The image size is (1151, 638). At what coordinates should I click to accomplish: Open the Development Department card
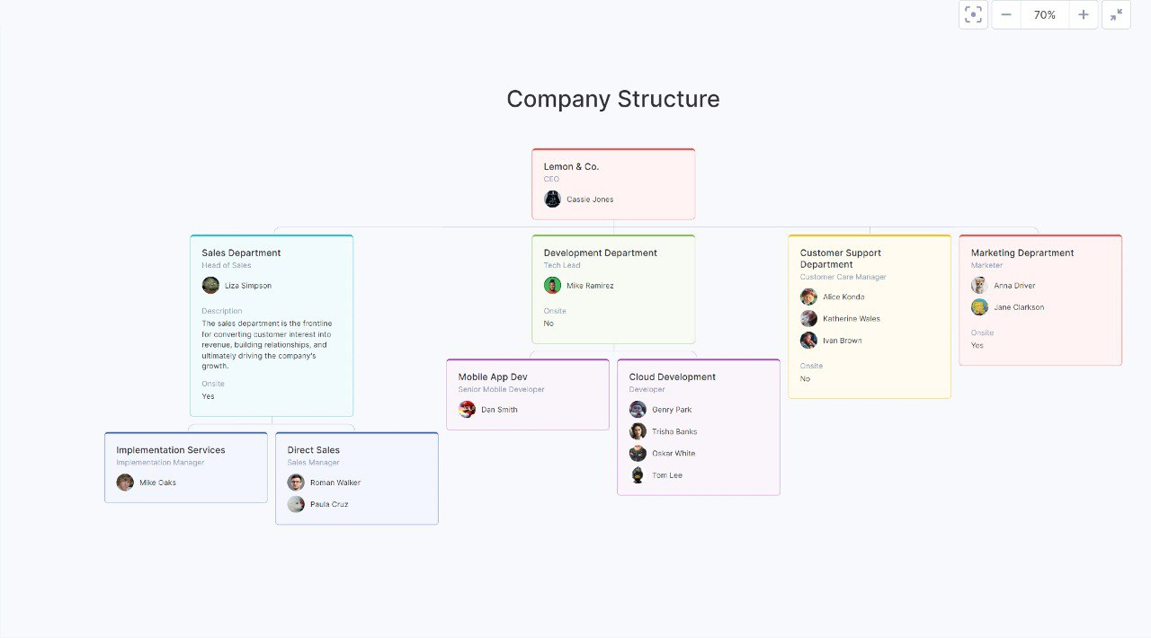tap(613, 289)
